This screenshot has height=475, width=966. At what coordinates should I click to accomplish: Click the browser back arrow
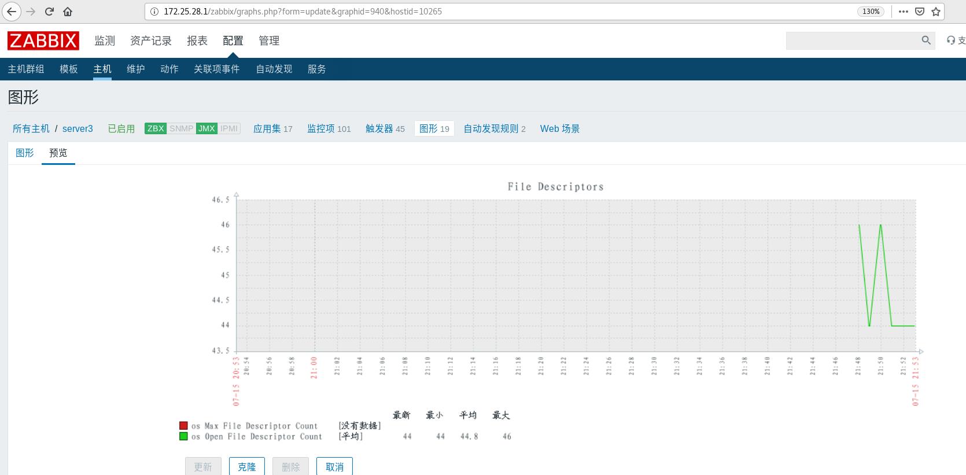tap(12, 12)
